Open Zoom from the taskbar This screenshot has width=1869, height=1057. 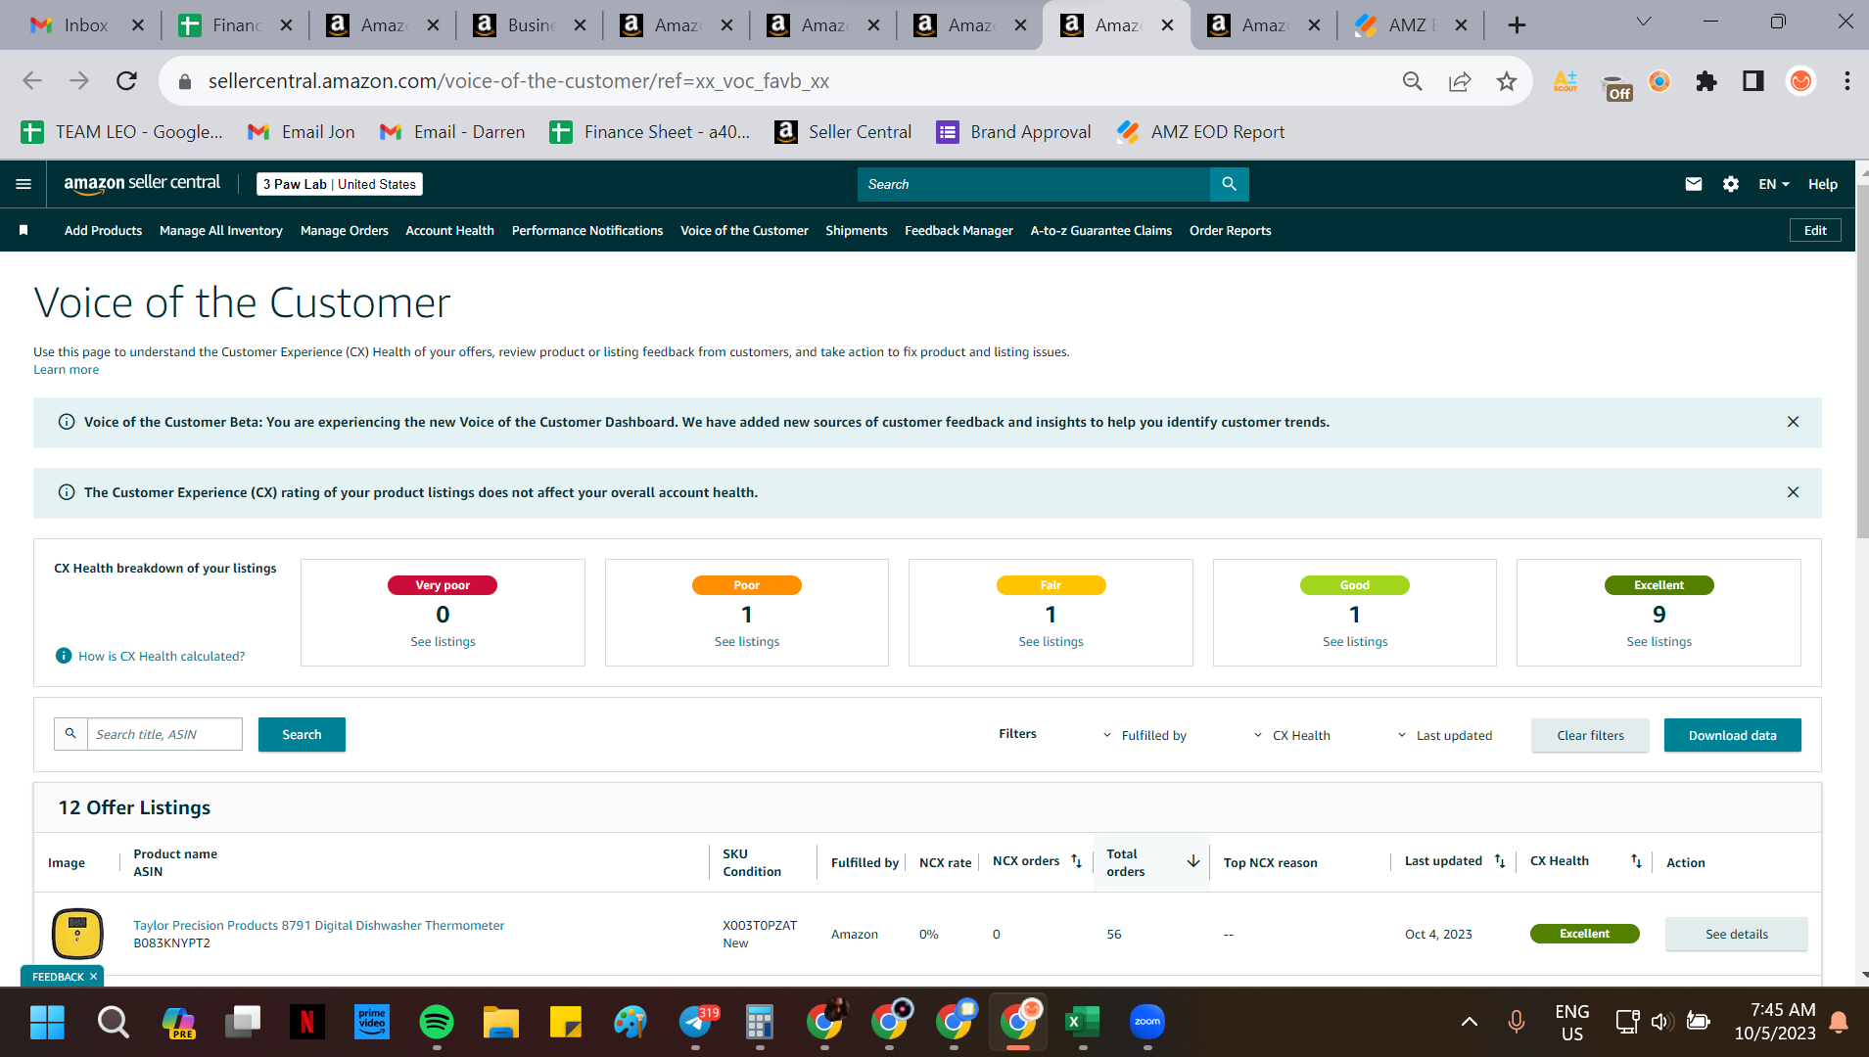coord(1147,1022)
